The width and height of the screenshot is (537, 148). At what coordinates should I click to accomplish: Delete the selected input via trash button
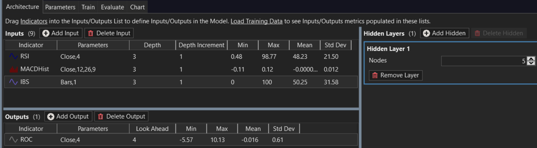[109, 33]
